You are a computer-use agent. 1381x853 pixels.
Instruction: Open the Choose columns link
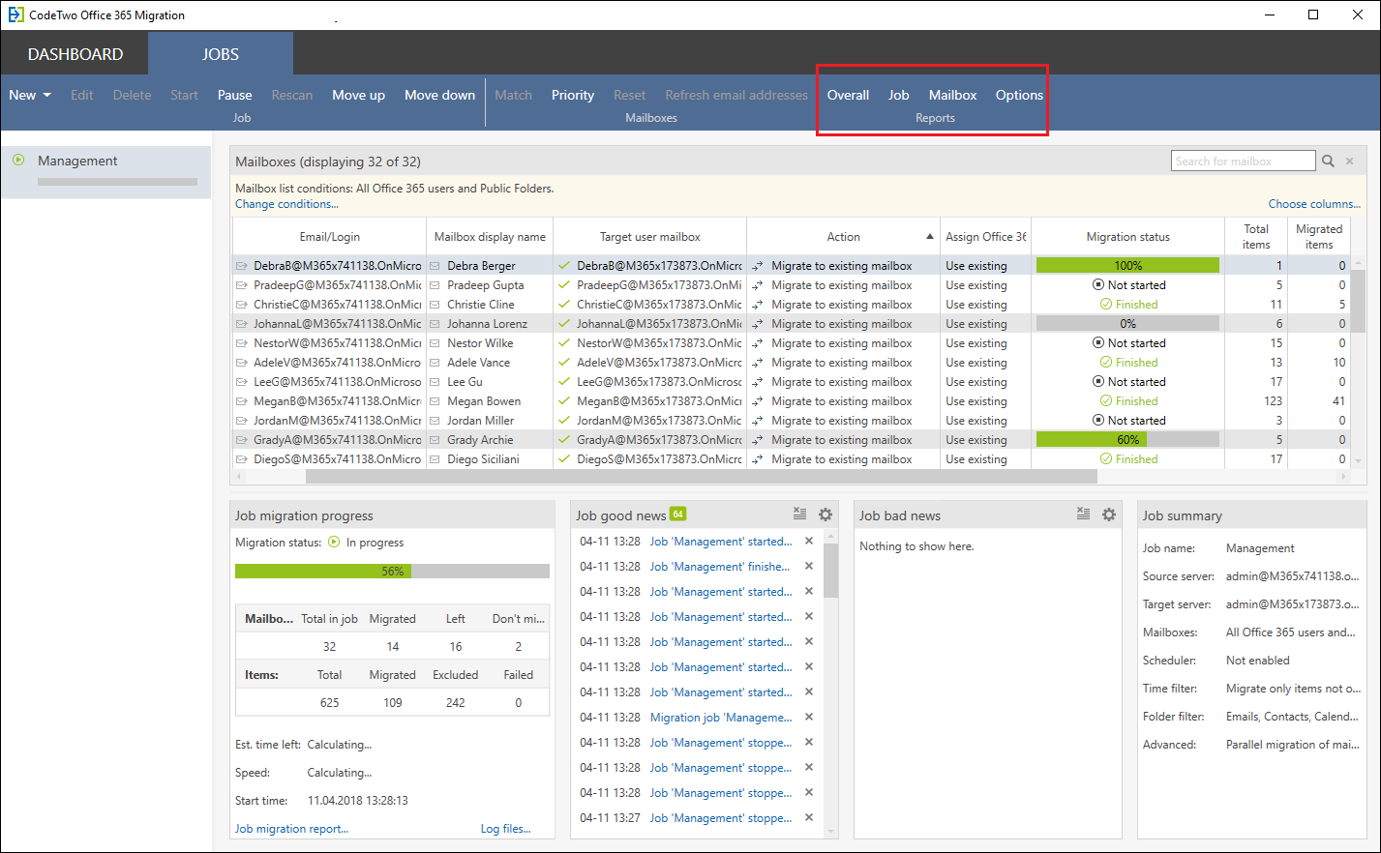point(1314,204)
